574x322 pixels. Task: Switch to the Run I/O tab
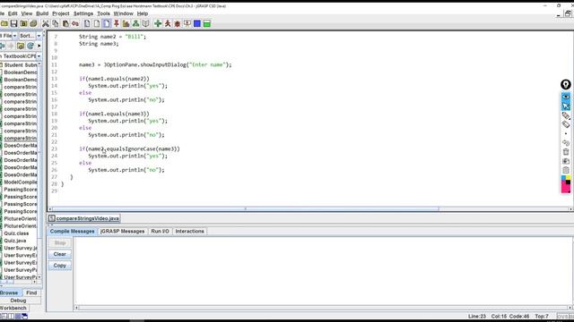click(160, 231)
